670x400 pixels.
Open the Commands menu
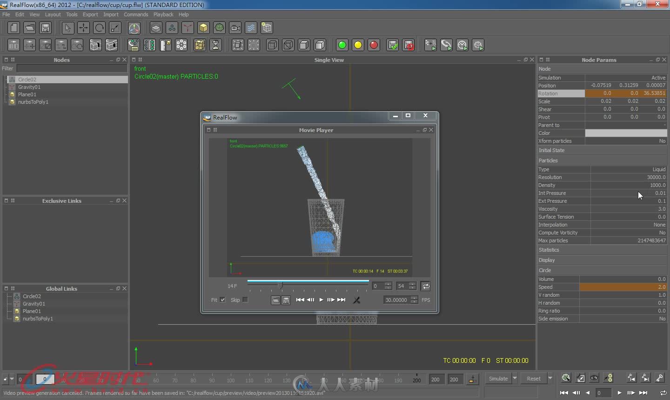(x=136, y=14)
